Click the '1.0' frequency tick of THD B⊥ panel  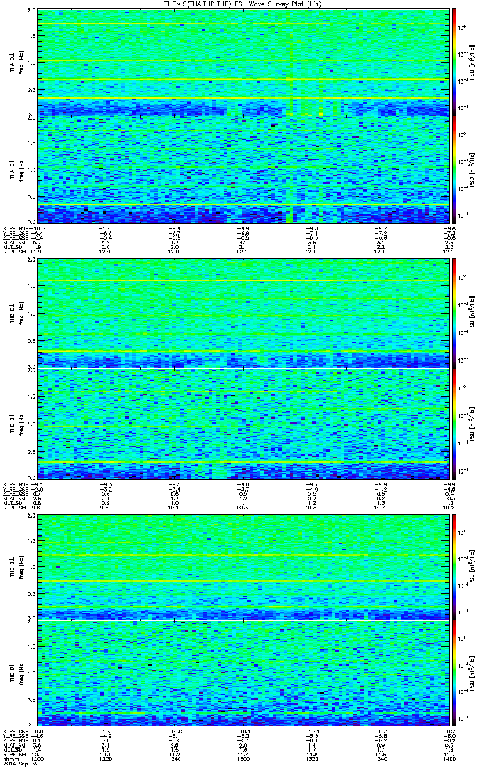coord(31,314)
